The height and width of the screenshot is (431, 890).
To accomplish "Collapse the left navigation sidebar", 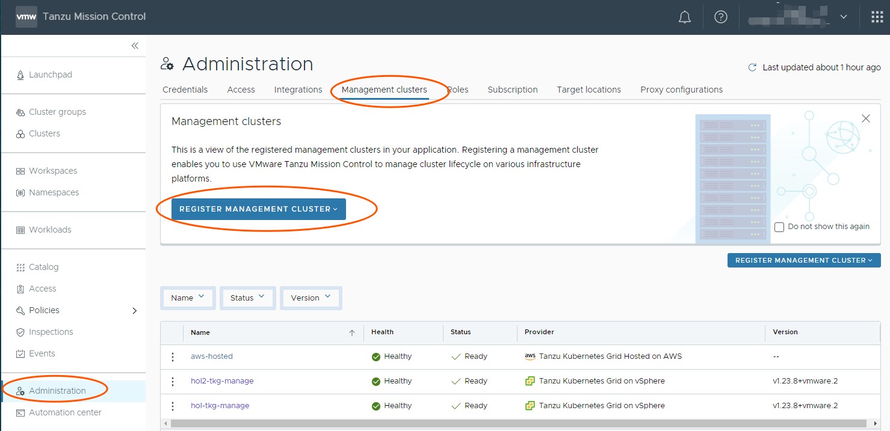I will pos(135,46).
